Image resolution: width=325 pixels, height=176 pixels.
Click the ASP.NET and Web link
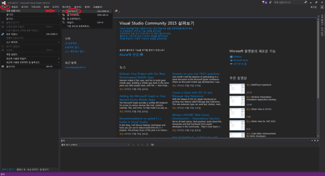[x=240, y=64]
